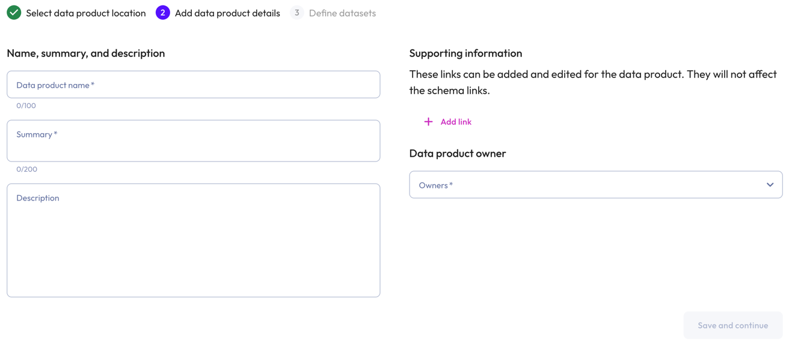Focus the Data product name field
This screenshot has height=347, width=789.
(193, 84)
